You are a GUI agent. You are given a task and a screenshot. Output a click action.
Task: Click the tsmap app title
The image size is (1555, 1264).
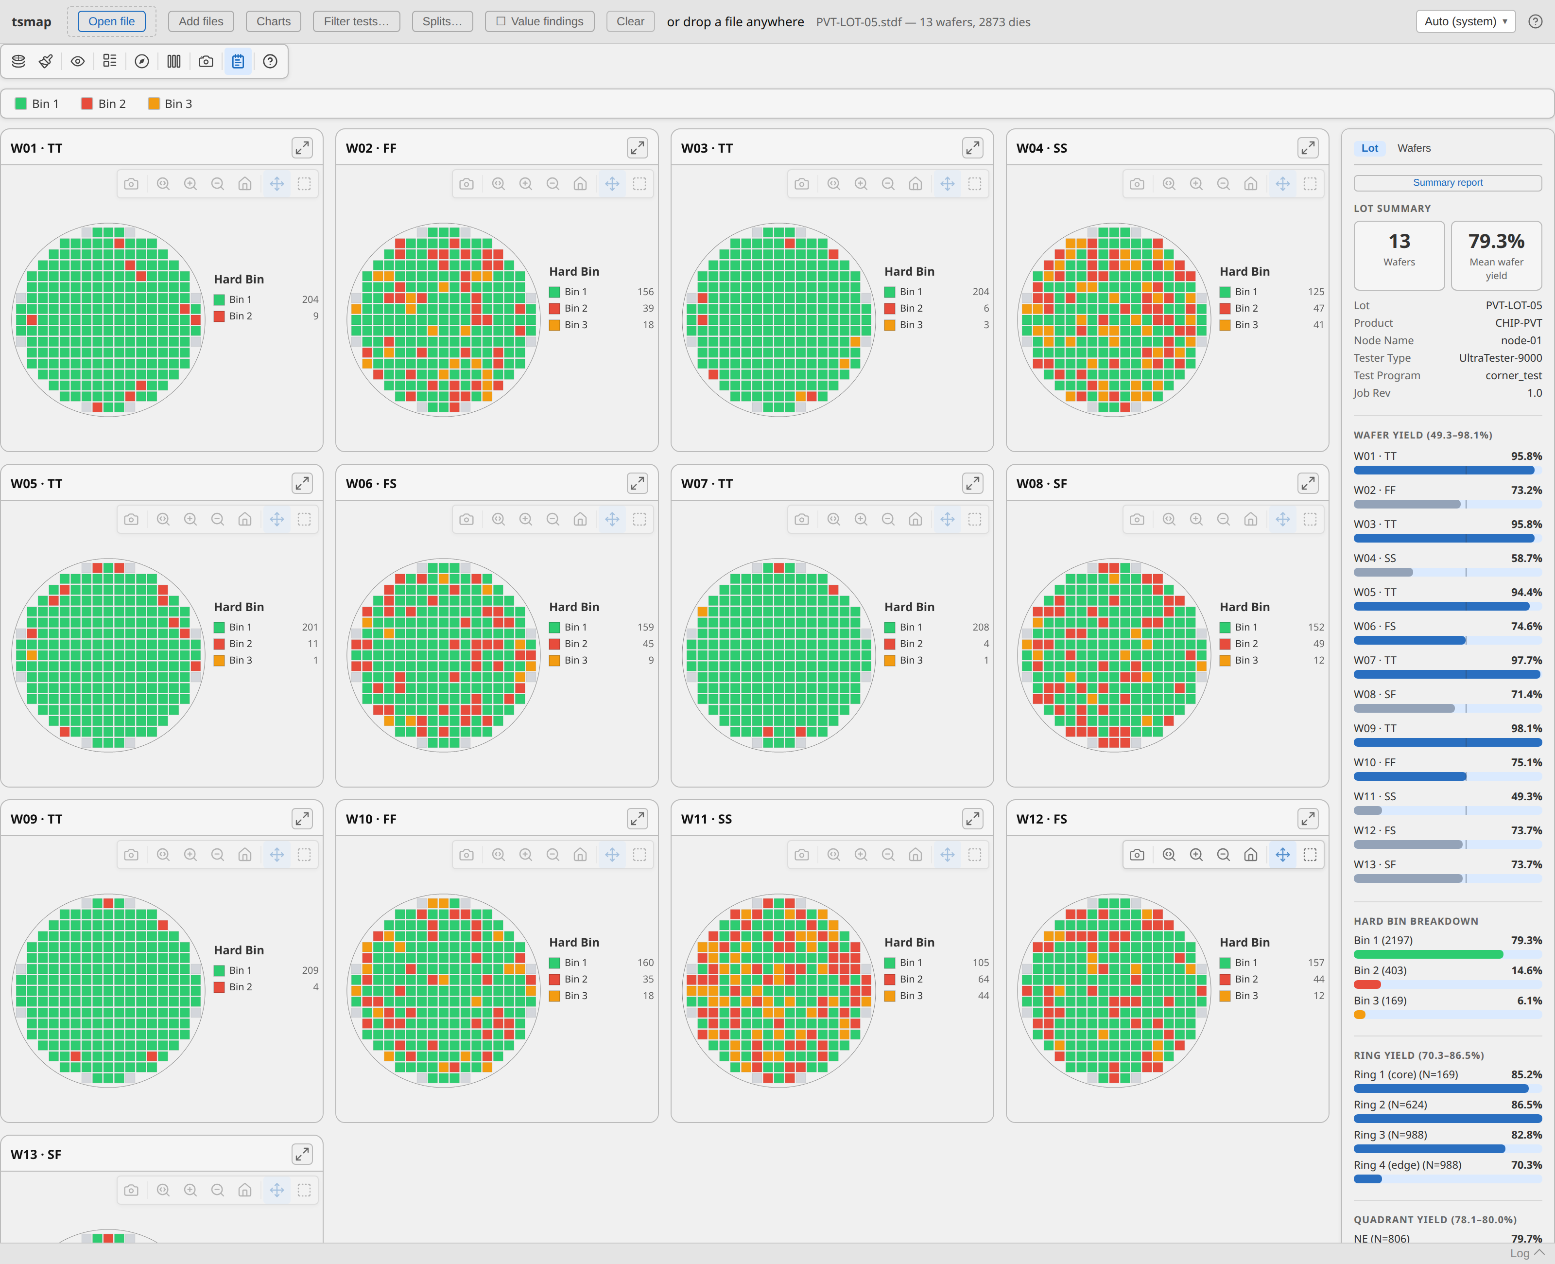[31, 21]
